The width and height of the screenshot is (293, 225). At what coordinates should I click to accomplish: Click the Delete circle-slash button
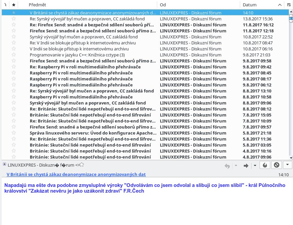click(x=276, y=165)
